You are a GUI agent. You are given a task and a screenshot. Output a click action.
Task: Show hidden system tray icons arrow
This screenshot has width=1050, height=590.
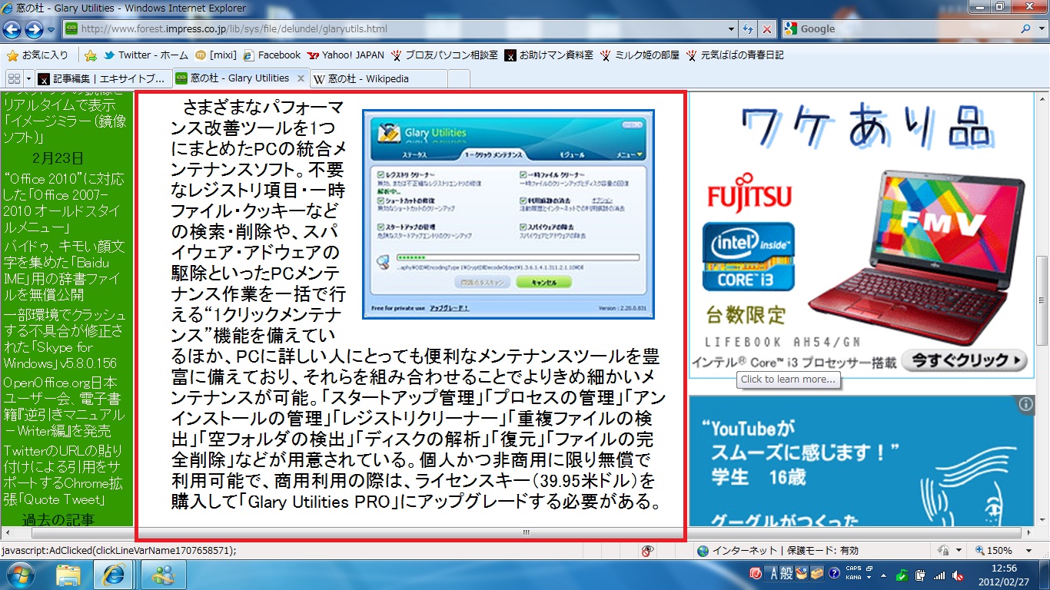pyautogui.click(x=885, y=575)
